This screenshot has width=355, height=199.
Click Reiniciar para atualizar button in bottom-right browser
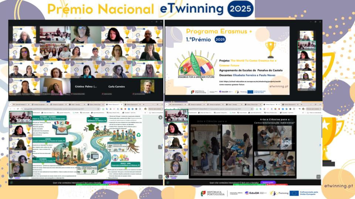click(x=313, y=109)
